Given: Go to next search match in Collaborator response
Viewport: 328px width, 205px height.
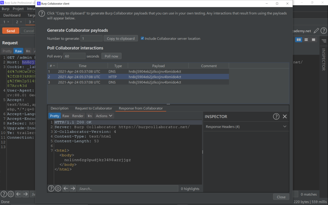Looking at the screenshot, I should click(x=73, y=188).
